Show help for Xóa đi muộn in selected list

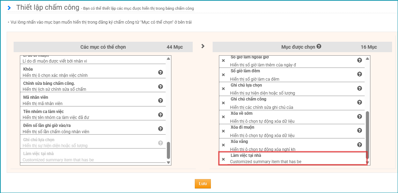tap(360, 130)
